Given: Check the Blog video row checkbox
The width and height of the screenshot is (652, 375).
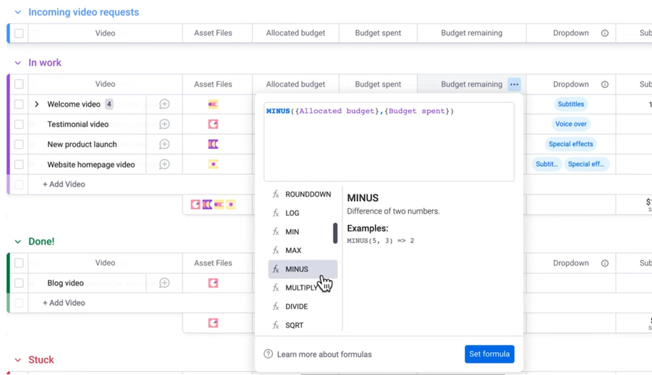Looking at the screenshot, I should pos(19,283).
